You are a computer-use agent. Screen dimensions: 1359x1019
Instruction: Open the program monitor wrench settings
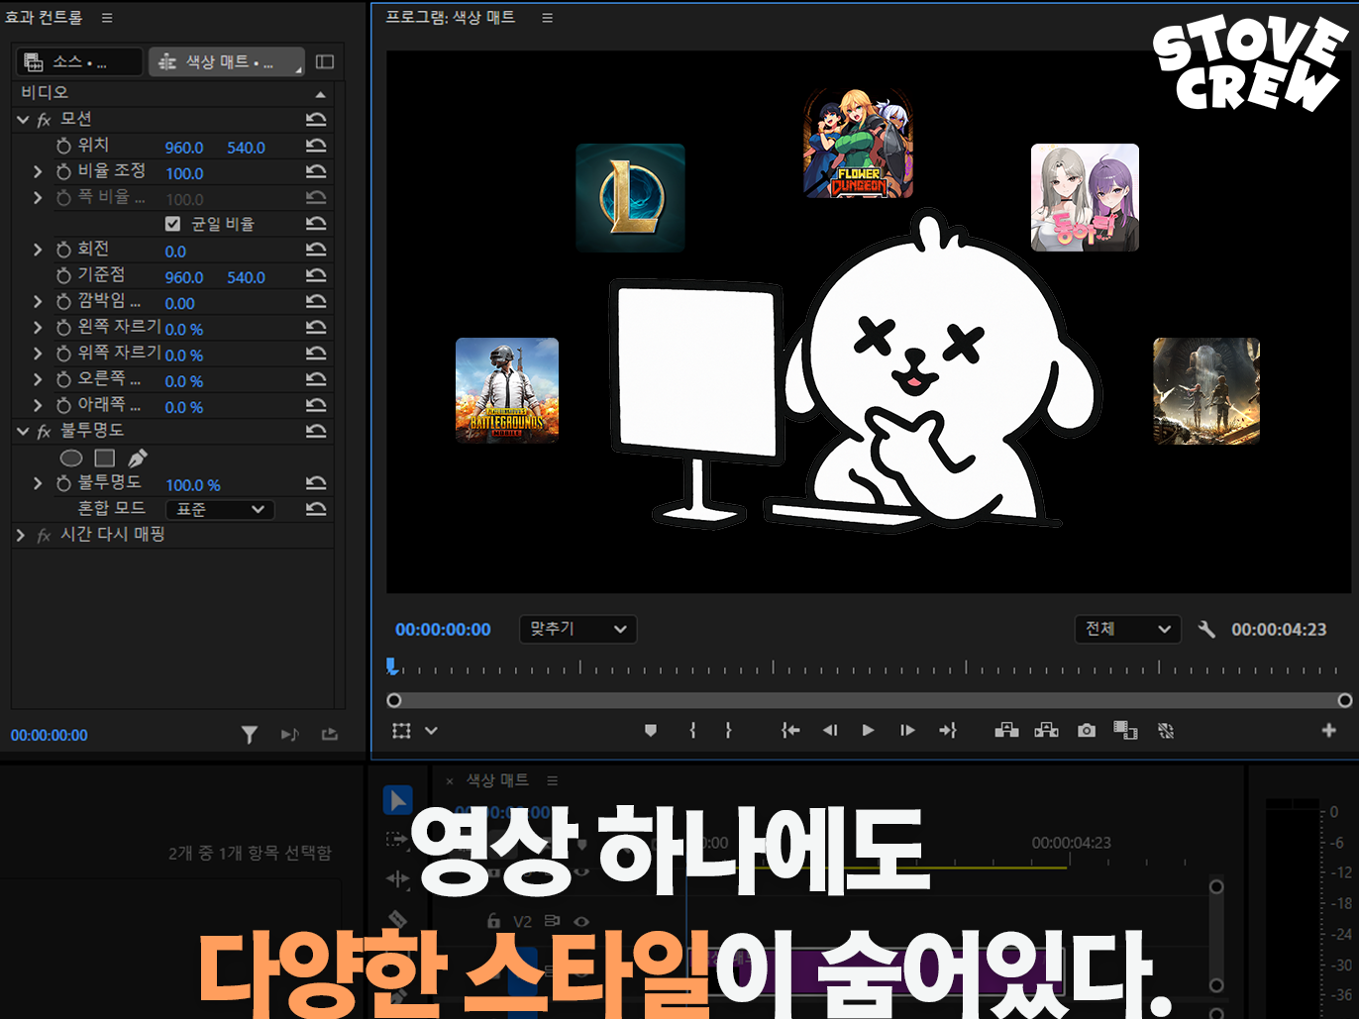[1206, 629]
